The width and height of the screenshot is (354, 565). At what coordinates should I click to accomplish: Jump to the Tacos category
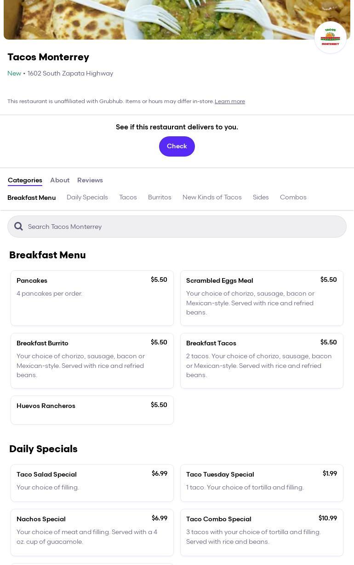pyautogui.click(x=128, y=197)
